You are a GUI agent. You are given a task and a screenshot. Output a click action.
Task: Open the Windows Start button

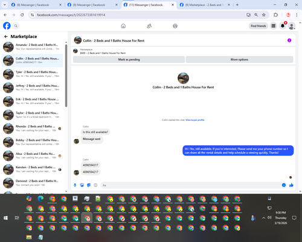tap(5, 218)
